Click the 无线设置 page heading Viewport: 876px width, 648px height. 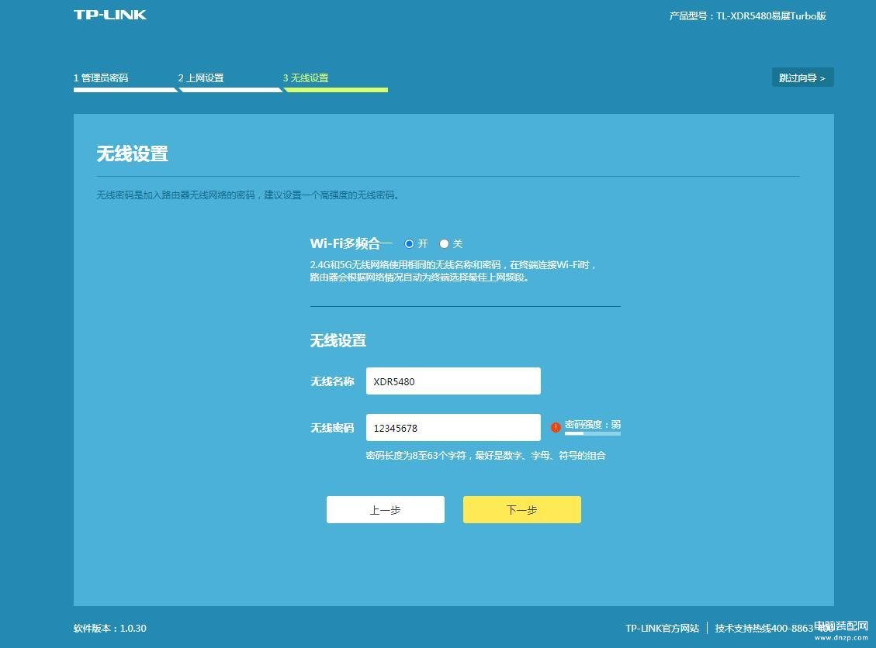pyautogui.click(x=133, y=153)
